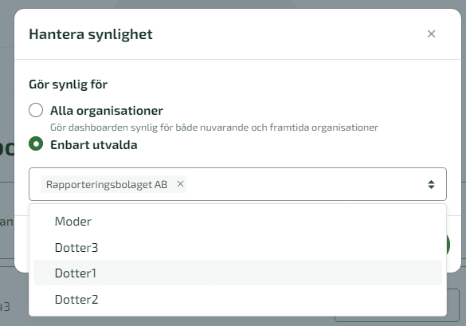Click the Enbart utvalda label text

[94, 145]
